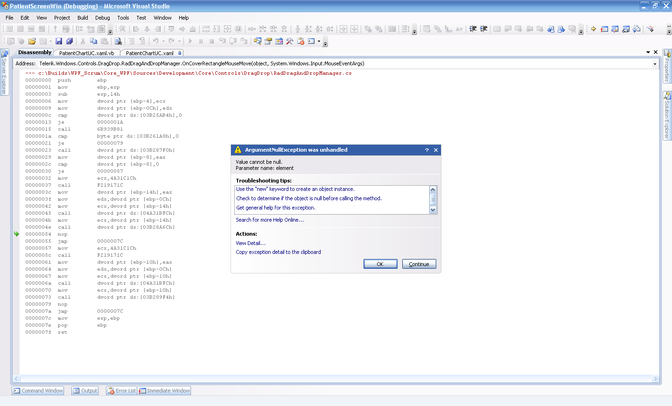Click the Continue debugging play icon

pos(190,41)
